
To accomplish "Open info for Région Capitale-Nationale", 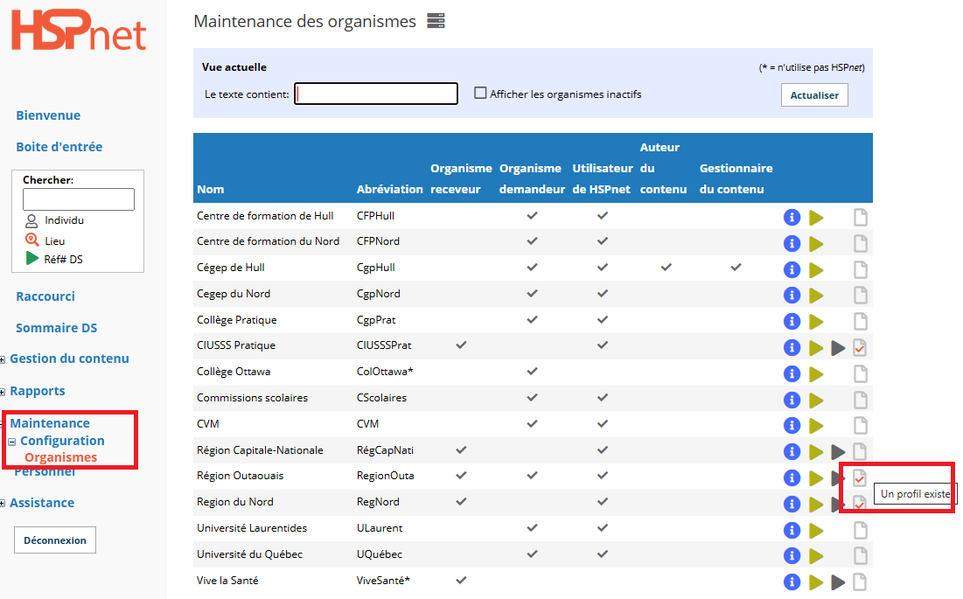I will 792,452.
